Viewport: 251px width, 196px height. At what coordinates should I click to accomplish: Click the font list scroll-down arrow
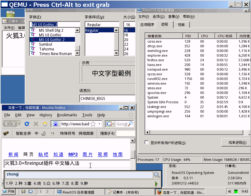(77, 53)
